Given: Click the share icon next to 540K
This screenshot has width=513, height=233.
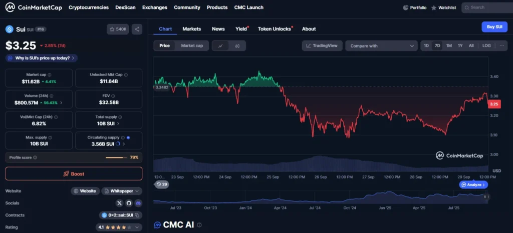Looking at the screenshot, I should click(x=137, y=29).
